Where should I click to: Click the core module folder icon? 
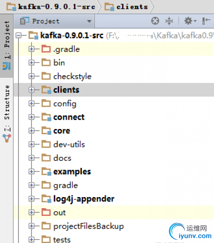point(46,131)
